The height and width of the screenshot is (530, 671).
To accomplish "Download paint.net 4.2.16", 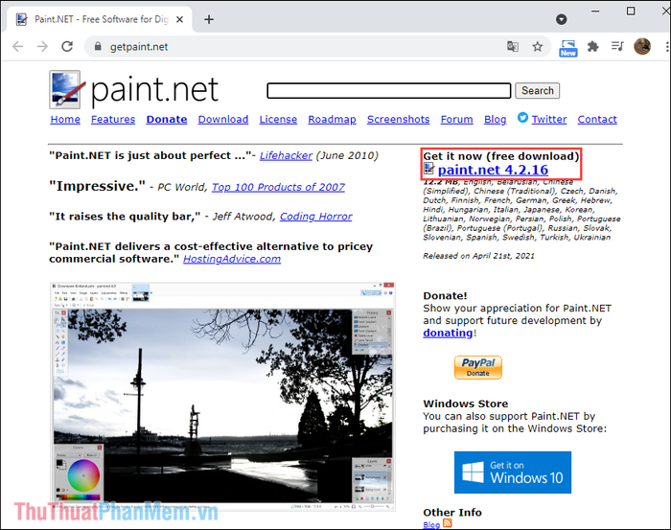I will (493, 170).
